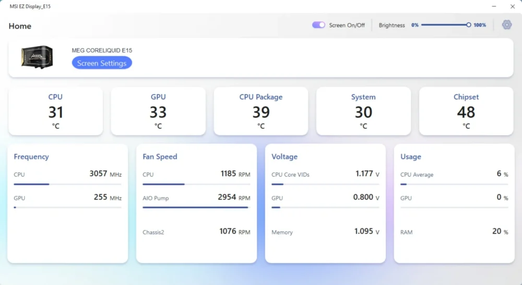This screenshot has height=285, width=522.
Task: Click the MSI EZ Display_E15 window title
Action: click(x=30, y=6)
